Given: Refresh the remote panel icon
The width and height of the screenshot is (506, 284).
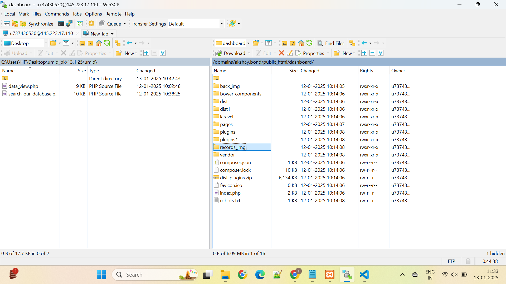Looking at the screenshot, I should [x=309, y=43].
